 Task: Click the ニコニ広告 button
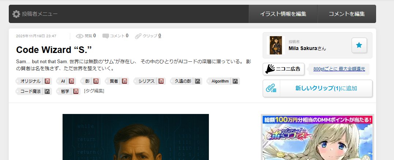284,69
